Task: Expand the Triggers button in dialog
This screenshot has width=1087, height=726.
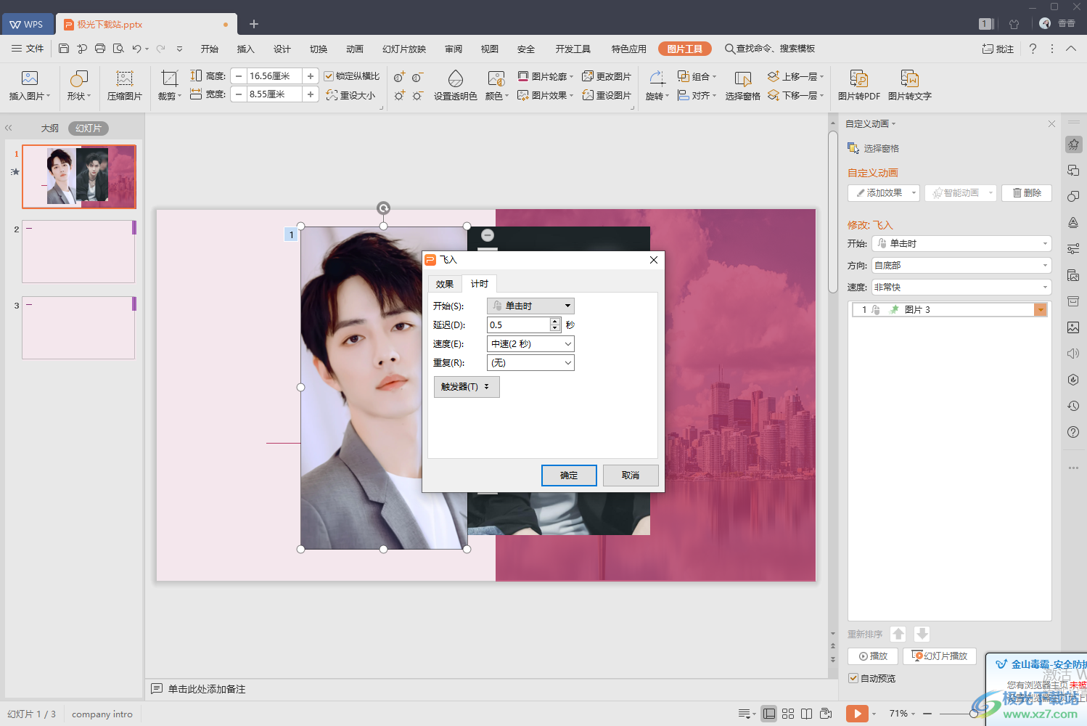Action: [x=467, y=387]
